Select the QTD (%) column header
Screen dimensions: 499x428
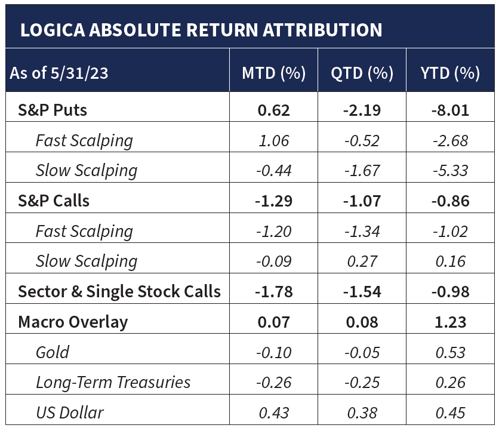pyautogui.click(x=362, y=73)
